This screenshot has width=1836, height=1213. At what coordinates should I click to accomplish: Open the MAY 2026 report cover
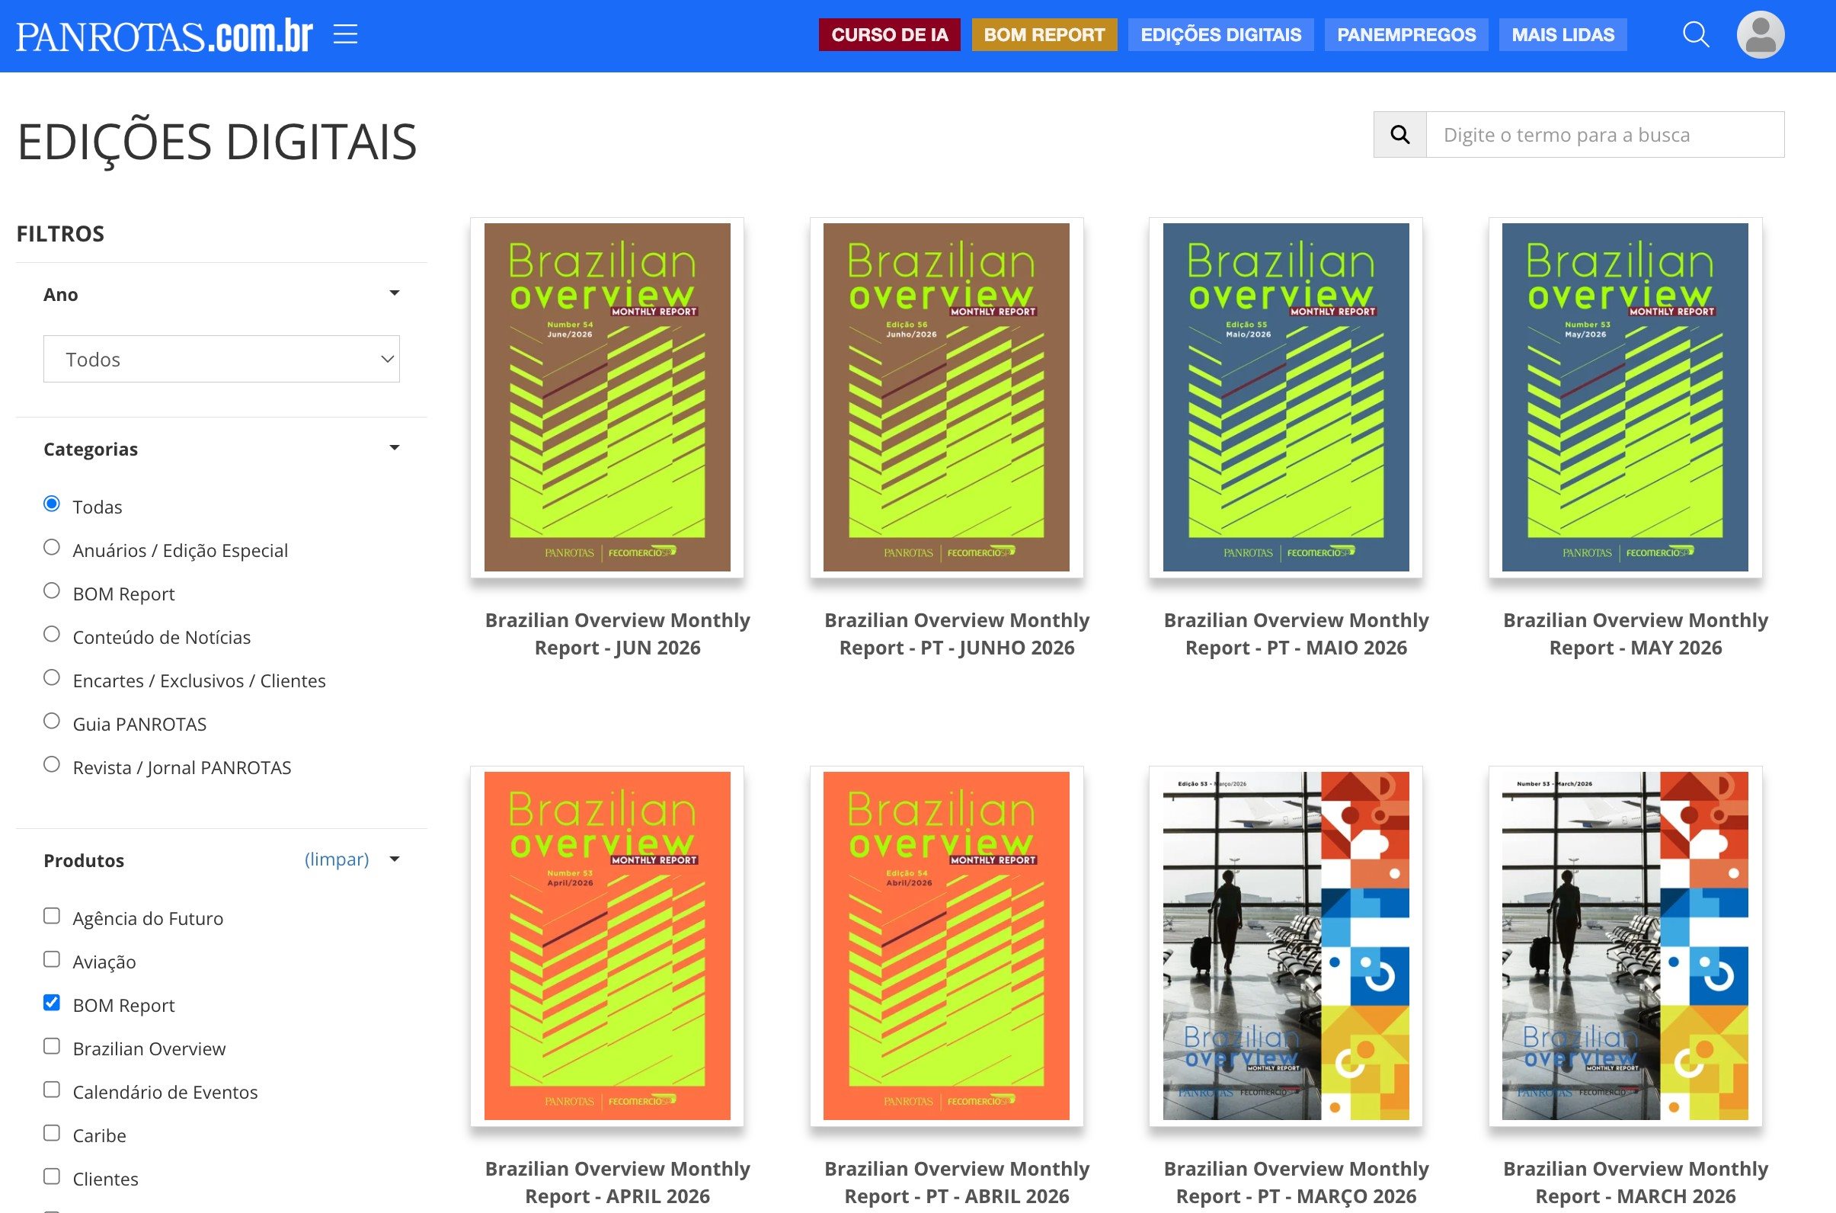click(1625, 398)
